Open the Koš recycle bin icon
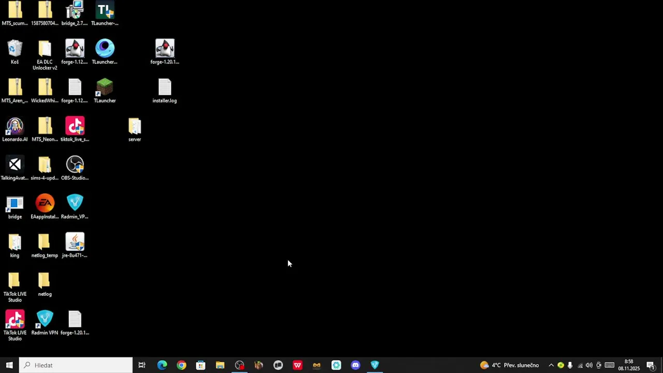 [15, 48]
